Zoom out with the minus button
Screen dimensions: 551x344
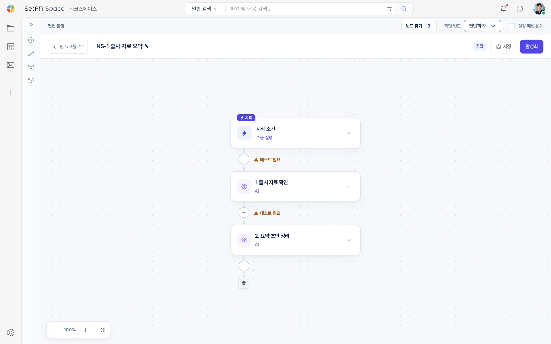pos(55,330)
